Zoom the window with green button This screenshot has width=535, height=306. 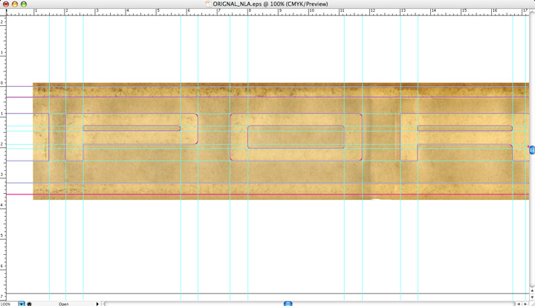pyautogui.click(x=24, y=4)
